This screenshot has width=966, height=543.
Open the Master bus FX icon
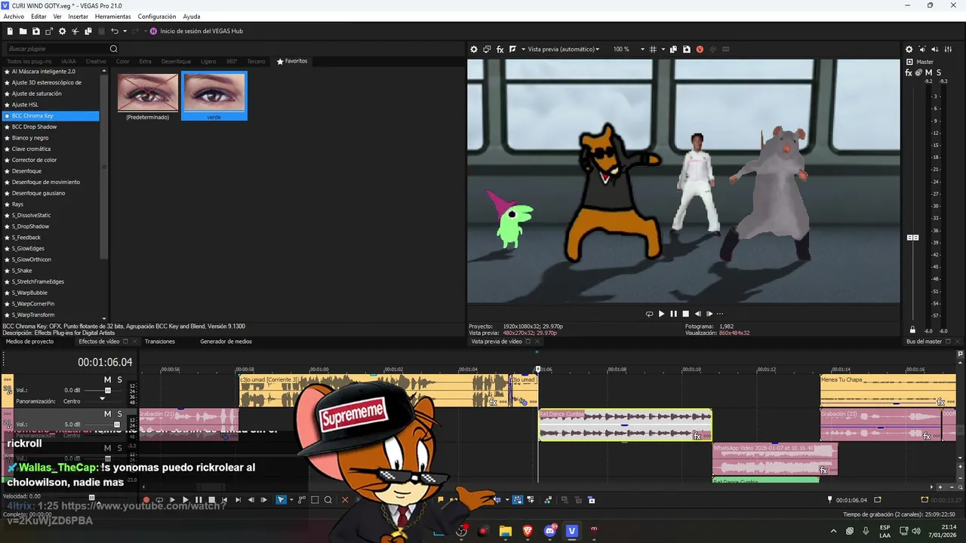[x=909, y=72]
